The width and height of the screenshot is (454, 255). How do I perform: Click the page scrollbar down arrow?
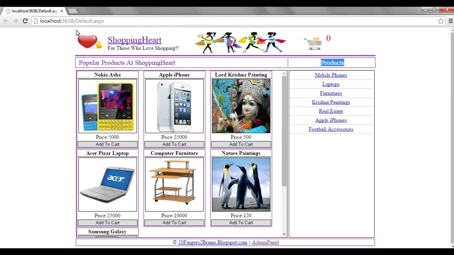pos(452,246)
